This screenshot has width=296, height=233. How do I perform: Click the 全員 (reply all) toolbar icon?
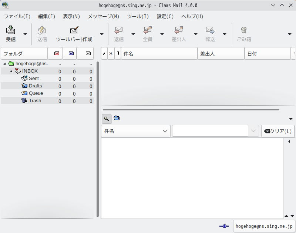tap(147, 30)
